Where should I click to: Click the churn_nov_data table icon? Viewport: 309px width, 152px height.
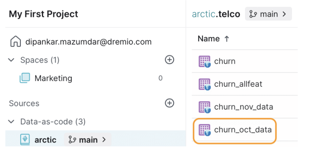coord(204,107)
